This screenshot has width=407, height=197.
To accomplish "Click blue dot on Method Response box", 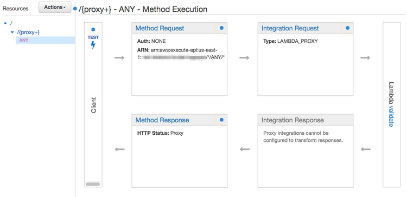I will [221, 120].
